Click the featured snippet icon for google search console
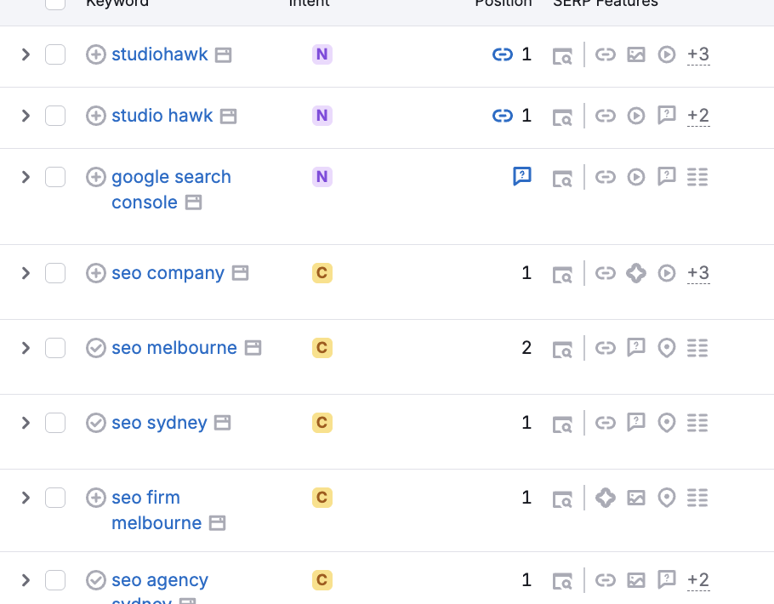 (x=522, y=176)
